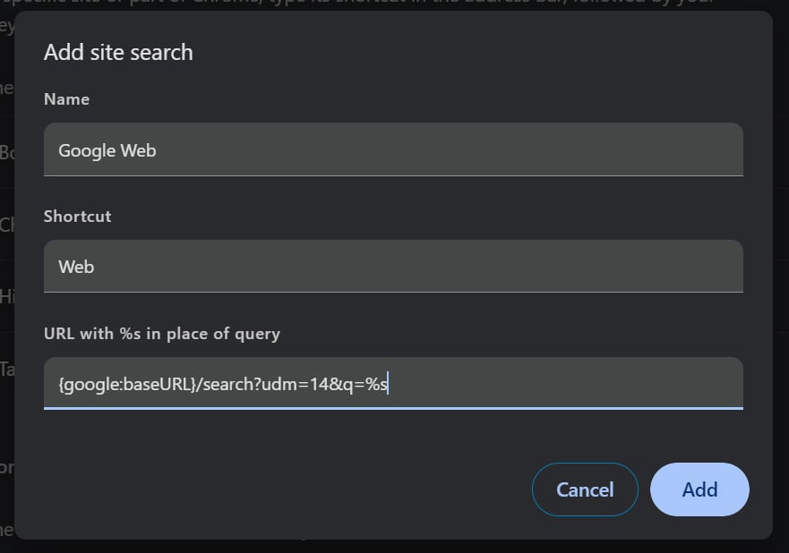Click the Add button
Image resolution: width=789 pixels, height=553 pixels.
click(x=699, y=489)
